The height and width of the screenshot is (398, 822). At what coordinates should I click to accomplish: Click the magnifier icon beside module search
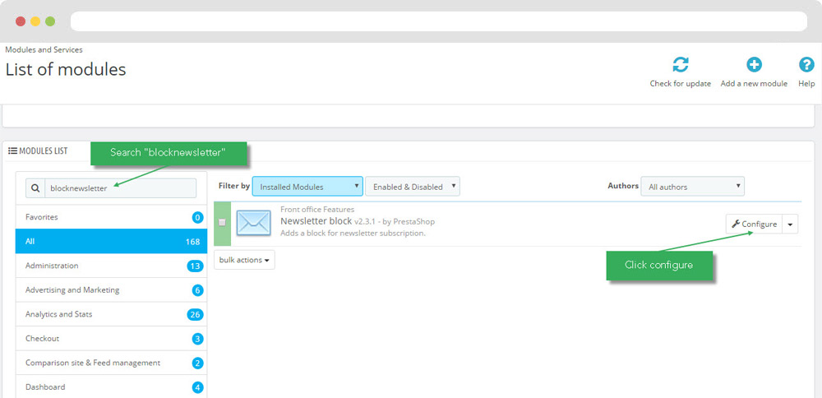[35, 187]
